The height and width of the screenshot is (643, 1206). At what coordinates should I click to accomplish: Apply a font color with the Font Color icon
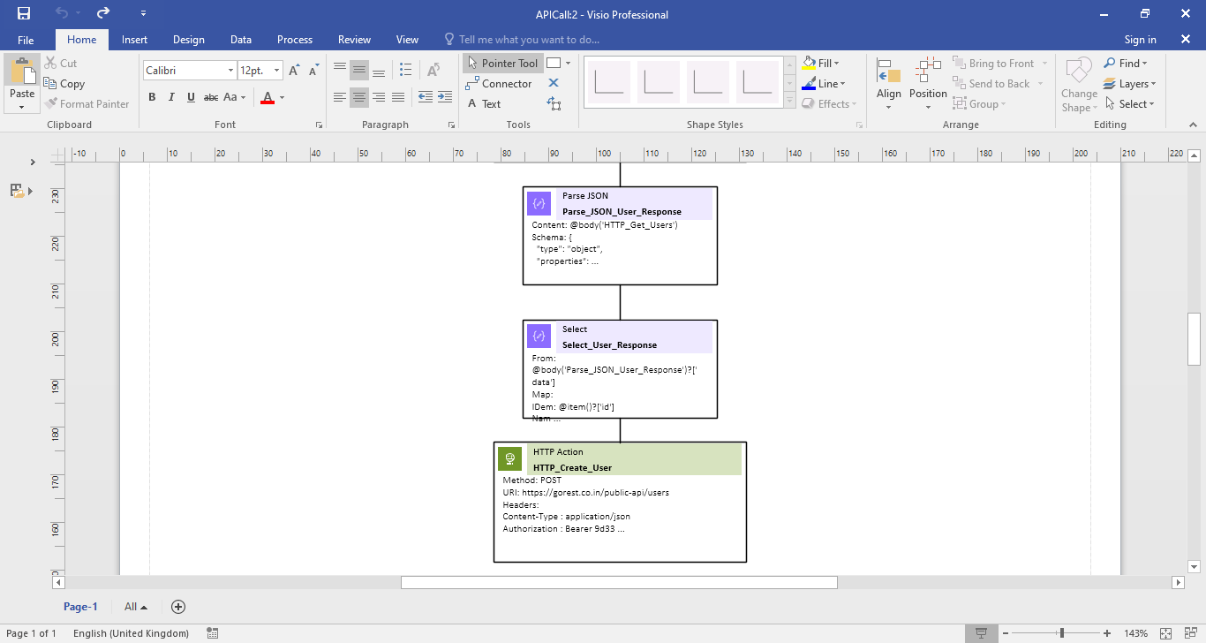(x=268, y=97)
